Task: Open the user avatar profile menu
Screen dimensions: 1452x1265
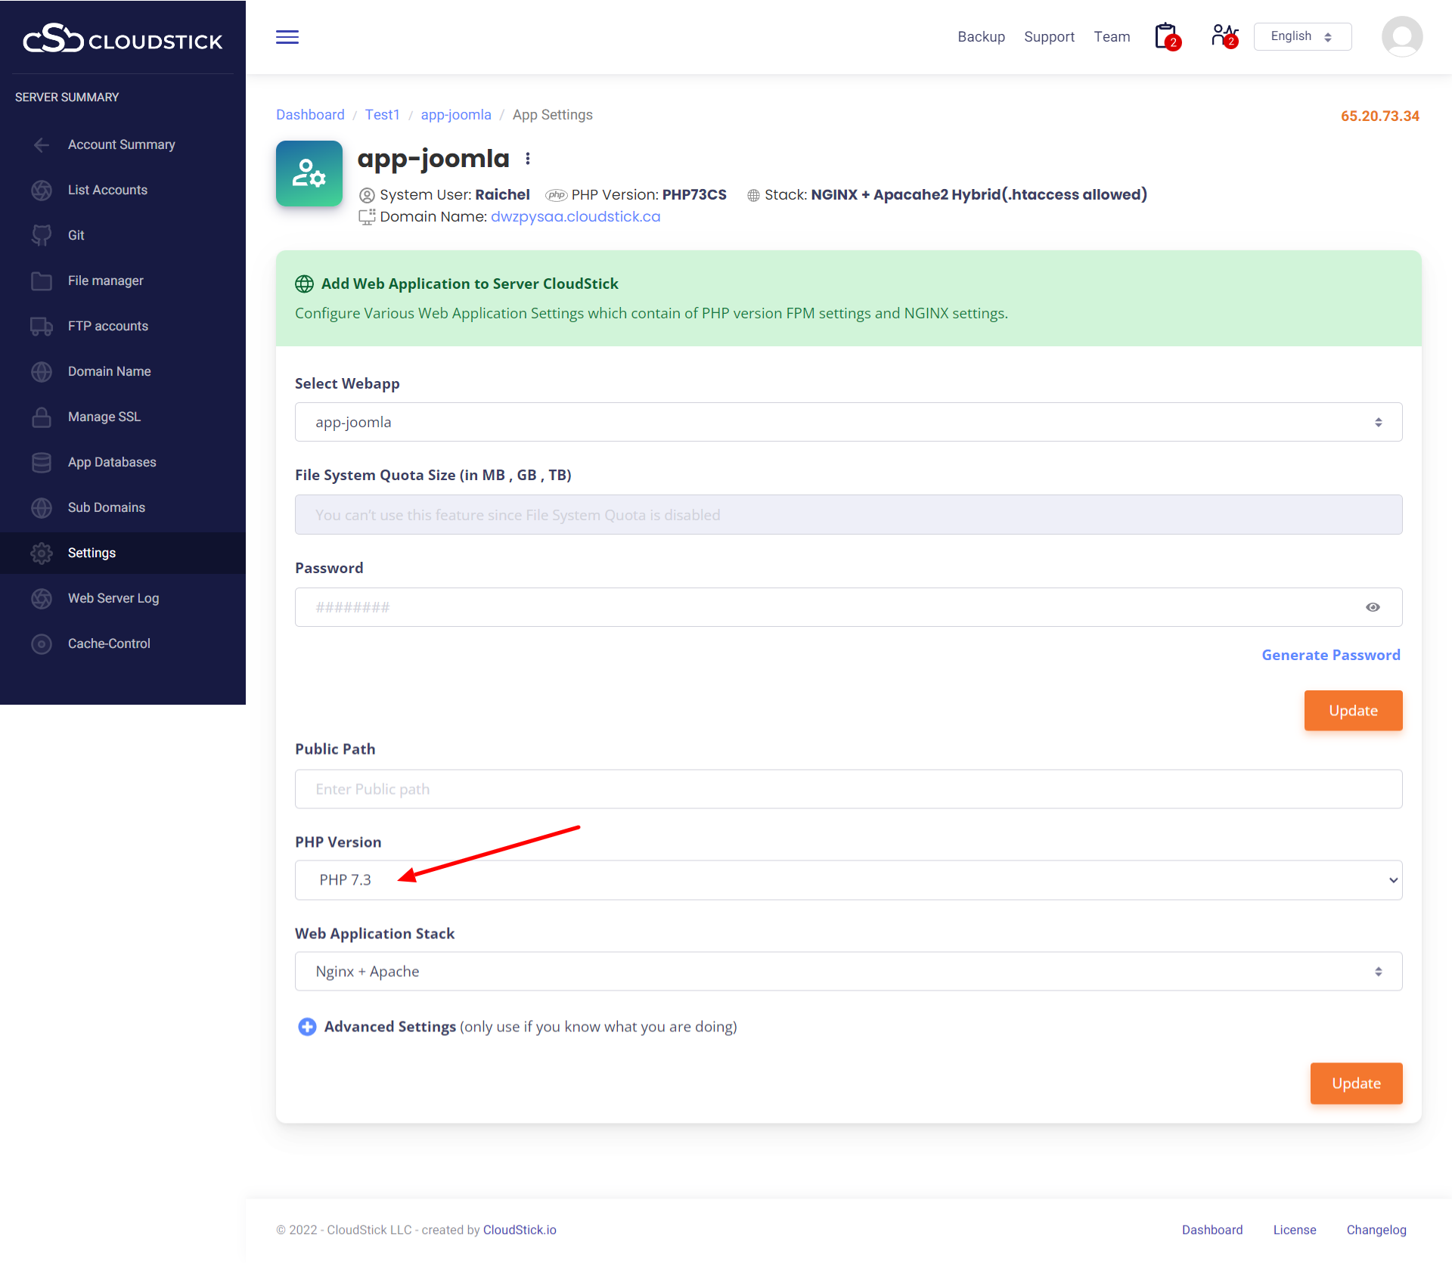Action: [1401, 36]
